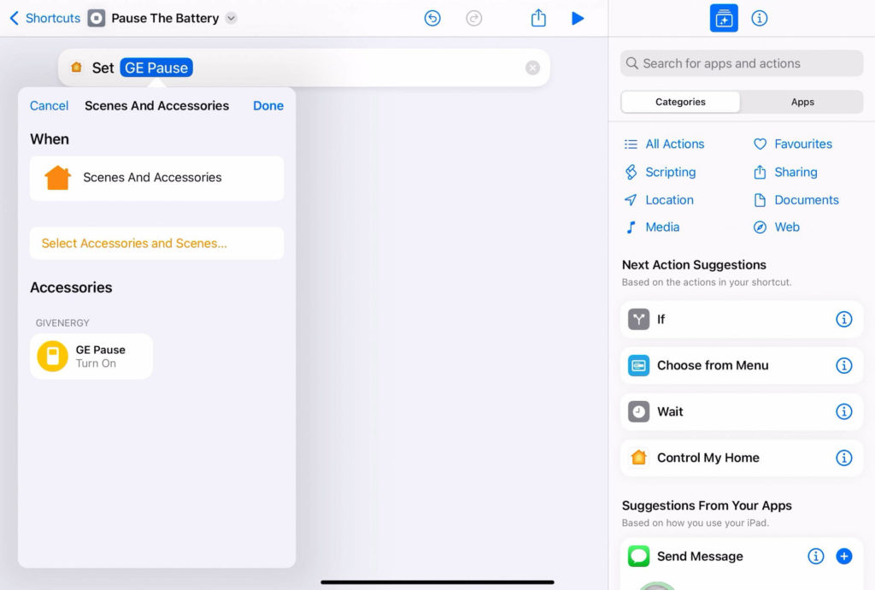The image size is (875, 590).
Task: Open the Favourites category
Action: (792, 144)
